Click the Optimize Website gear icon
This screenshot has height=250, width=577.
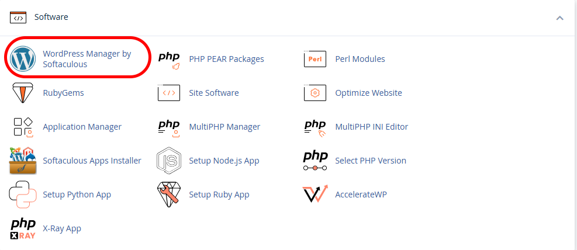(x=315, y=93)
